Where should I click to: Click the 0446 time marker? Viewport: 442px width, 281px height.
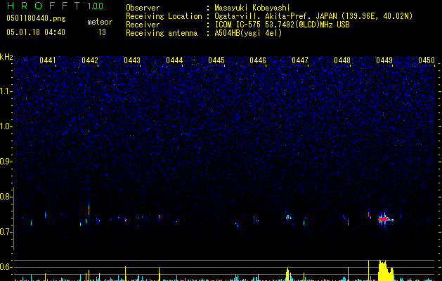(258, 60)
